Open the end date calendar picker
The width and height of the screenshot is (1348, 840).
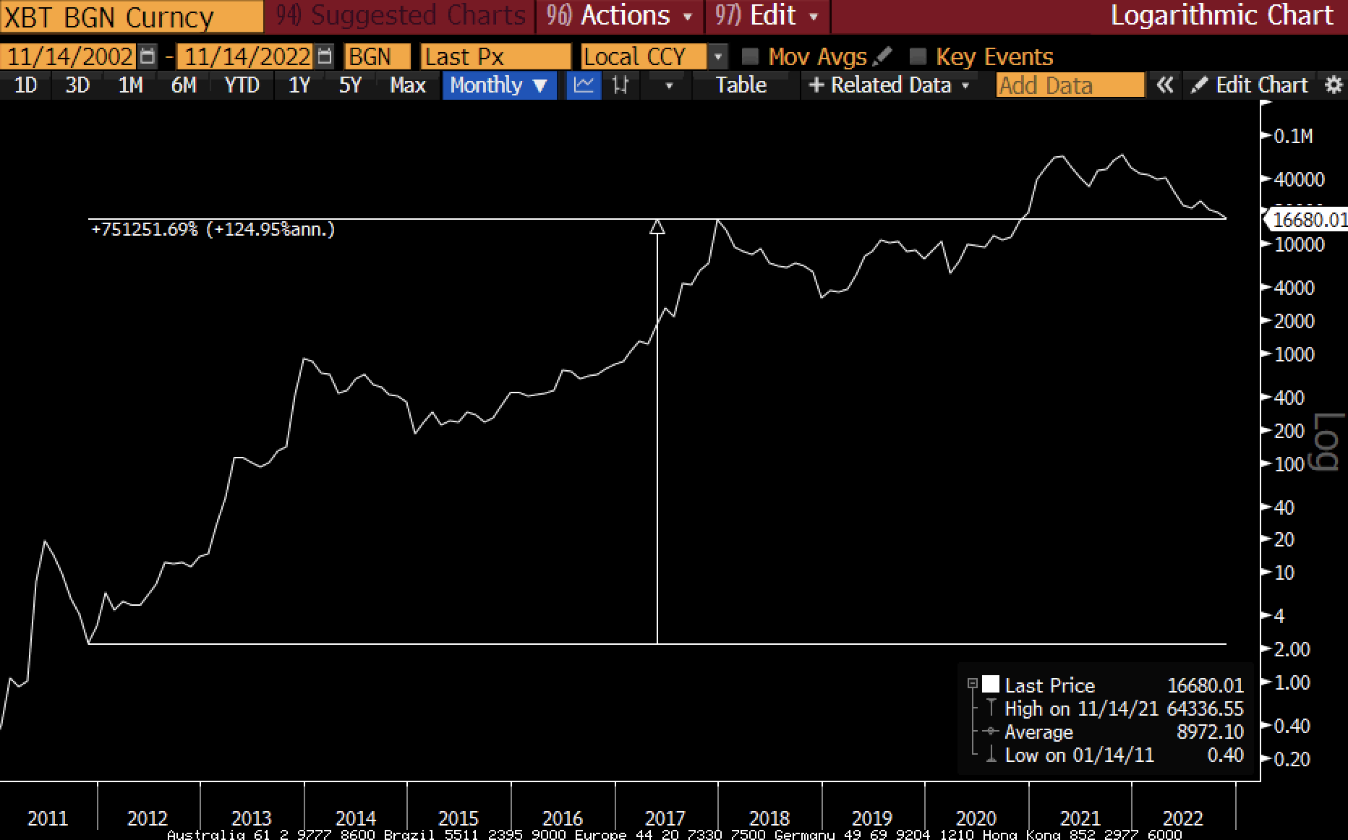click(325, 56)
